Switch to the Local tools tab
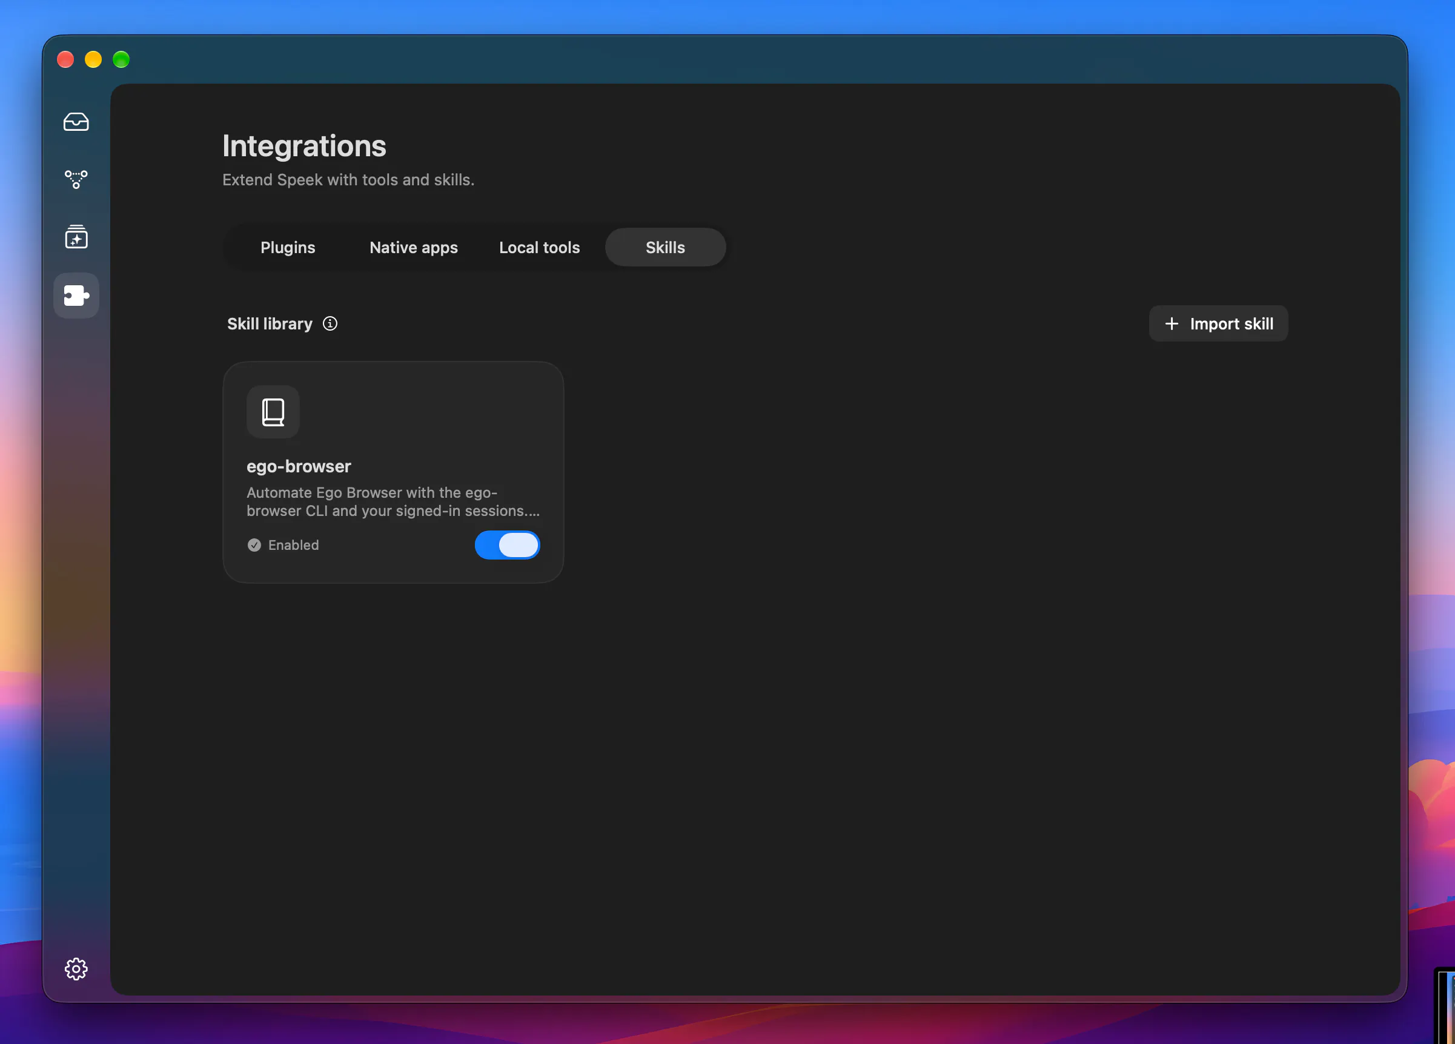Image resolution: width=1455 pixels, height=1044 pixels. (540, 248)
